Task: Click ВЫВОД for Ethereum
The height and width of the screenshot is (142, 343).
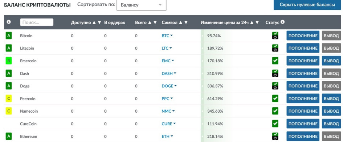Action: tap(331, 136)
